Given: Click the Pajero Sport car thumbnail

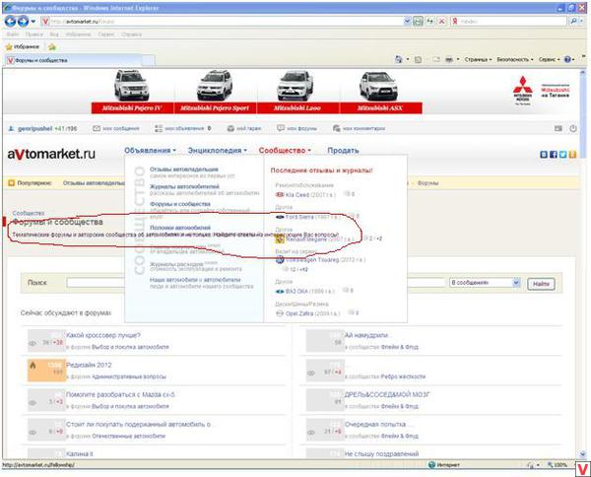Looking at the screenshot, I should [215, 85].
